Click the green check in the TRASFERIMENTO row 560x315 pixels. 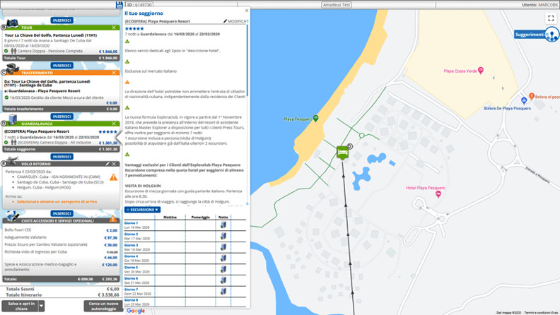[6, 97]
